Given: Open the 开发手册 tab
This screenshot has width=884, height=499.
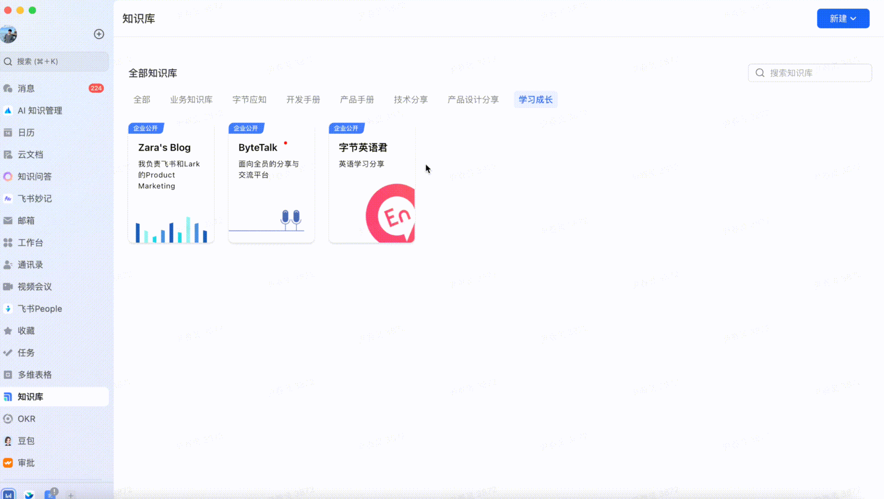Looking at the screenshot, I should pyautogui.click(x=303, y=100).
